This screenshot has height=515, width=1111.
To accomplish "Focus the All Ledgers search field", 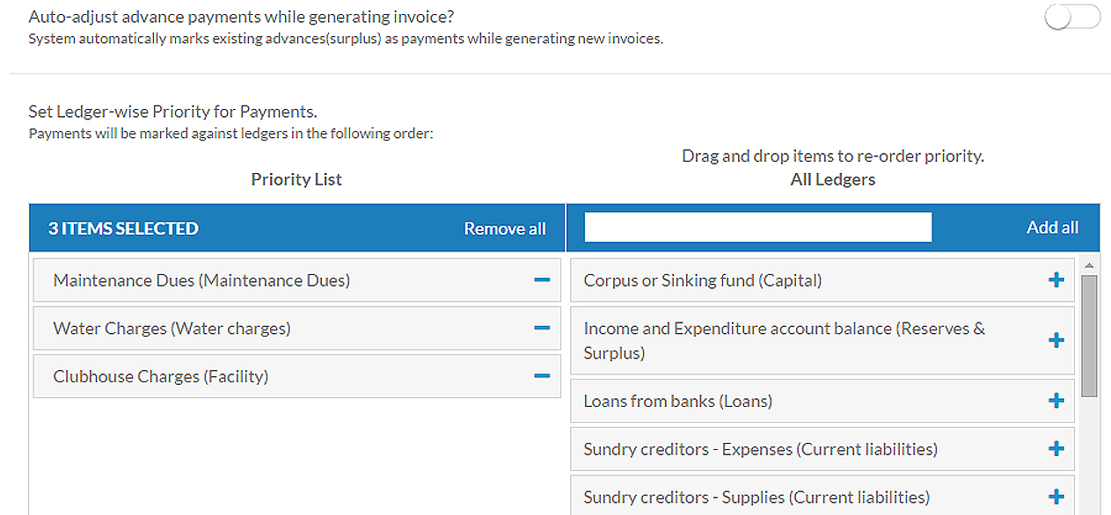I will (757, 228).
